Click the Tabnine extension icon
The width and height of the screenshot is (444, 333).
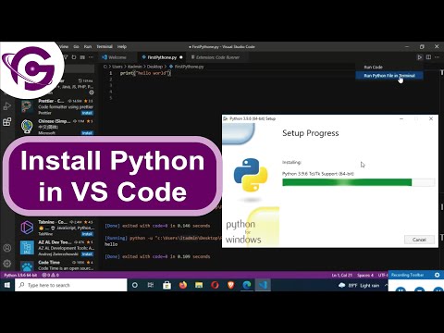(x=27, y=228)
